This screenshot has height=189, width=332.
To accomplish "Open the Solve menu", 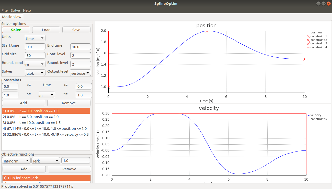I will 15,10.
